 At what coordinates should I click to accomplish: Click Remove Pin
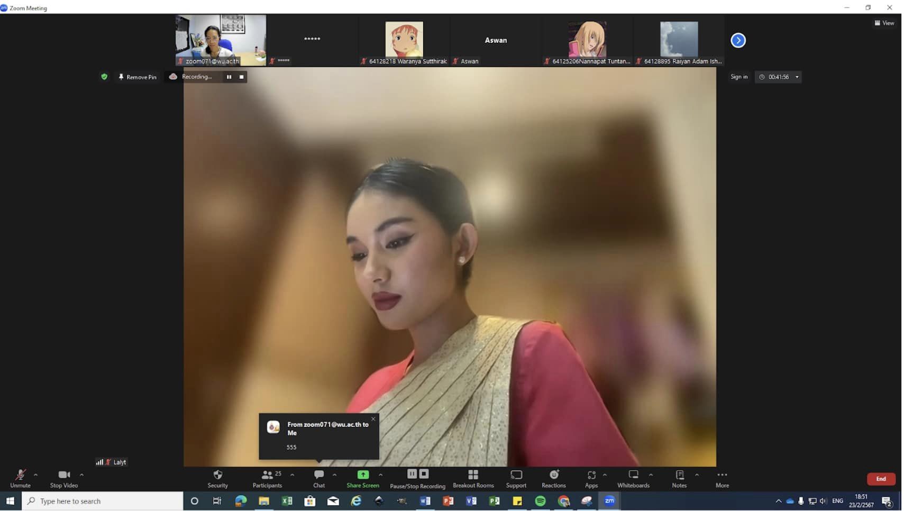[137, 77]
